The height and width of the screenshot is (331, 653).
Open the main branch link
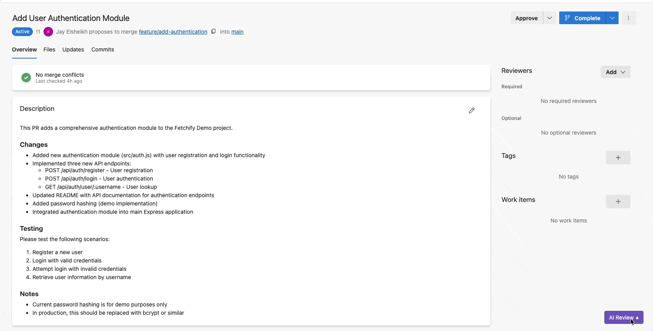[x=237, y=32]
